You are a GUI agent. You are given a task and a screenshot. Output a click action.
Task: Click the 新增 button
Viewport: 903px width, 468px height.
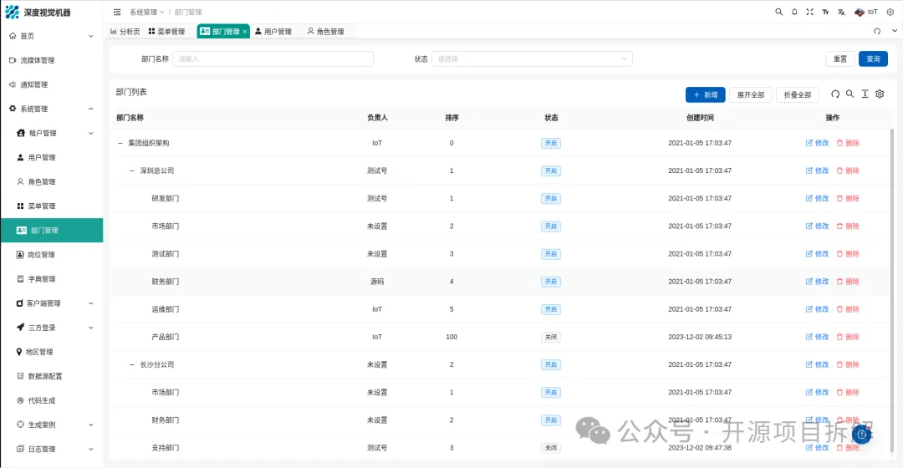pos(706,95)
